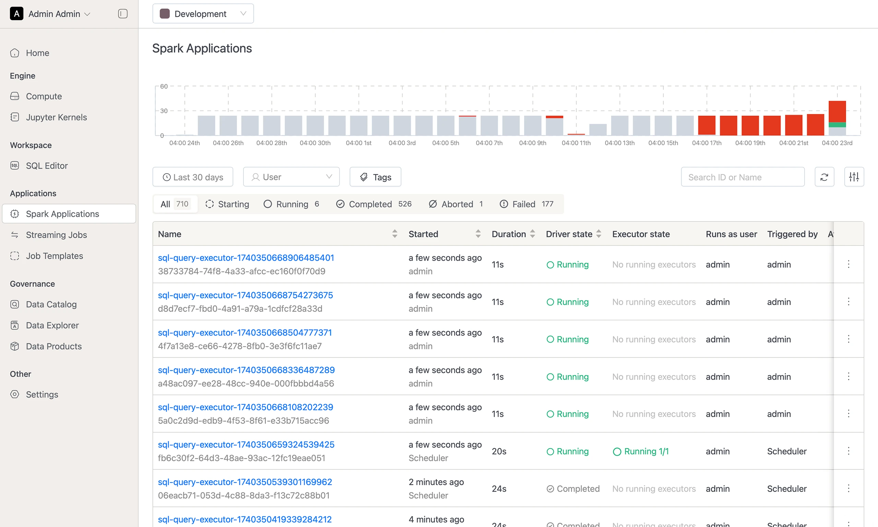Image resolution: width=878 pixels, height=527 pixels.
Task: Open sql-query-executor-1740350668754273675 application
Action: (245, 295)
